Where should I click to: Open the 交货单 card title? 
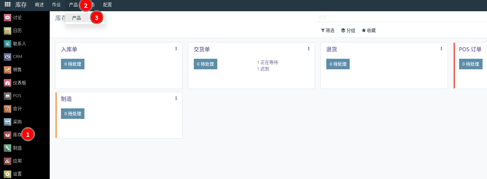(202, 50)
